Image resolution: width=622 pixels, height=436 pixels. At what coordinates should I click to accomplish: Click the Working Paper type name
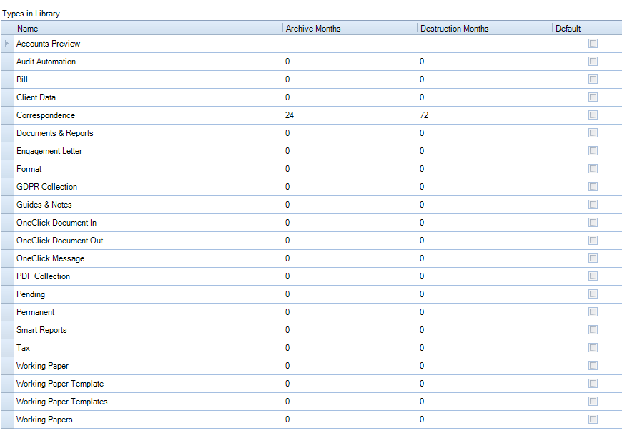click(x=42, y=366)
